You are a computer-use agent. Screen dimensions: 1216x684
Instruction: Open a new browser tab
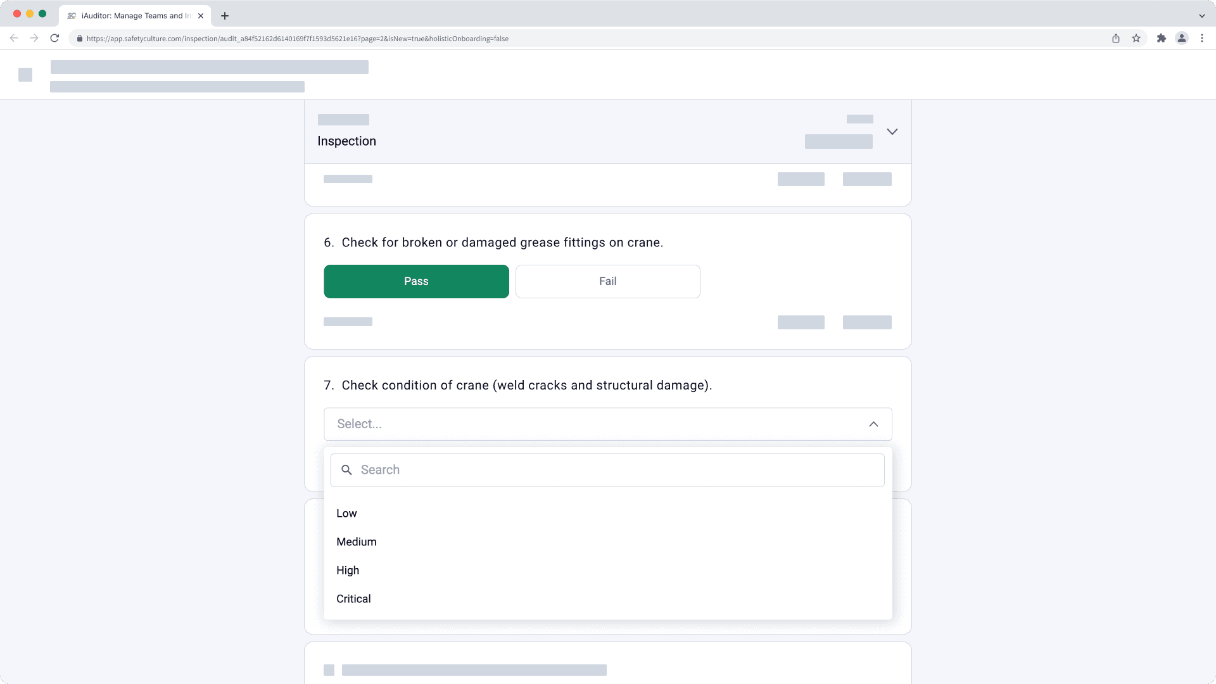coord(224,15)
